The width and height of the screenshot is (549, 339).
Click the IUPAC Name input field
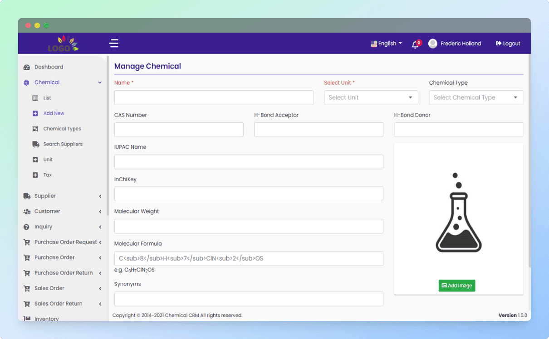[249, 162]
